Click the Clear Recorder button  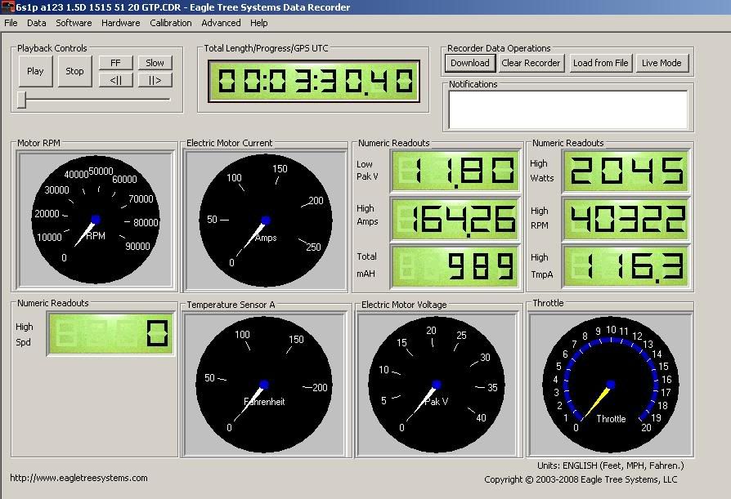[531, 63]
